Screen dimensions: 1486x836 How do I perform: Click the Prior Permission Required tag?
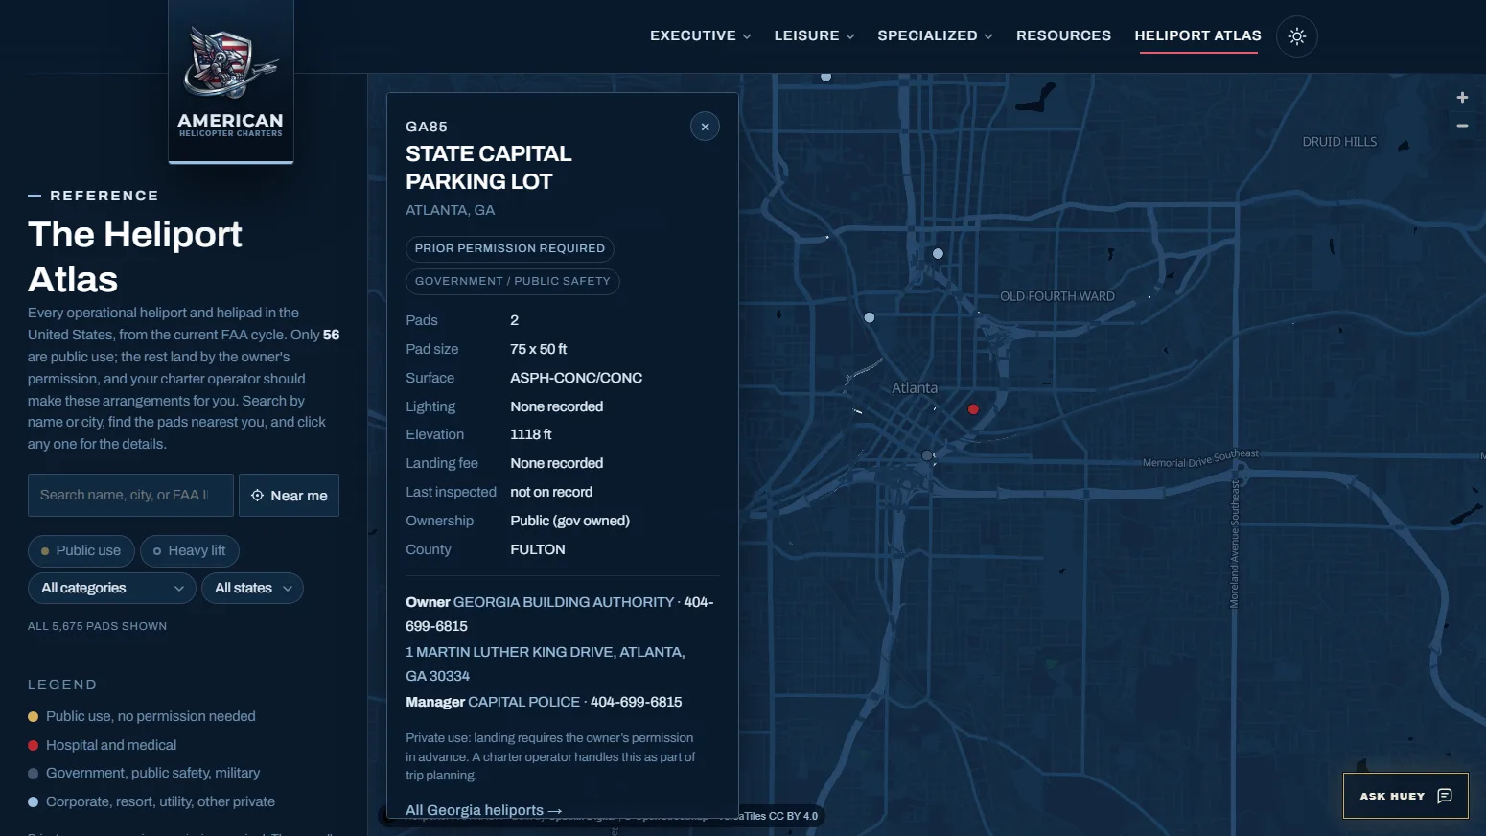(510, 248)
